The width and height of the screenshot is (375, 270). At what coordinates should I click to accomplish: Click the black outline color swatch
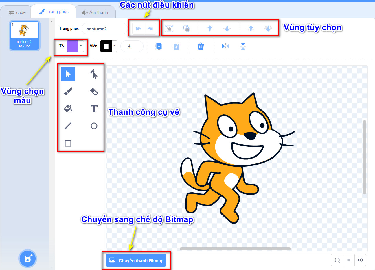[106, 46]
